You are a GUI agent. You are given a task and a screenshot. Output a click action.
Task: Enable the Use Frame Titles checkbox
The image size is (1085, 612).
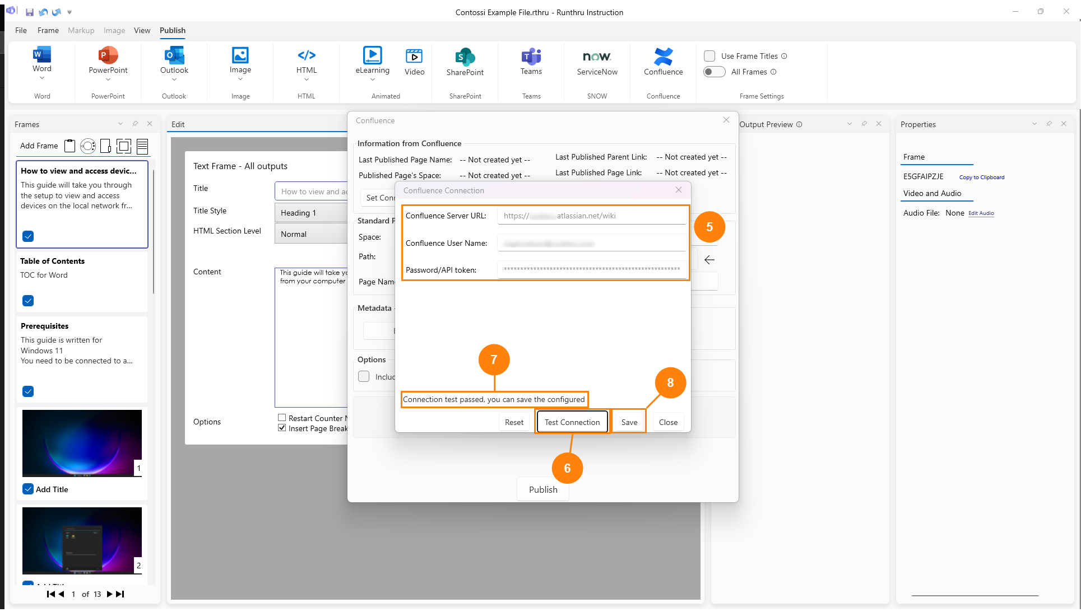coord(710,56)
